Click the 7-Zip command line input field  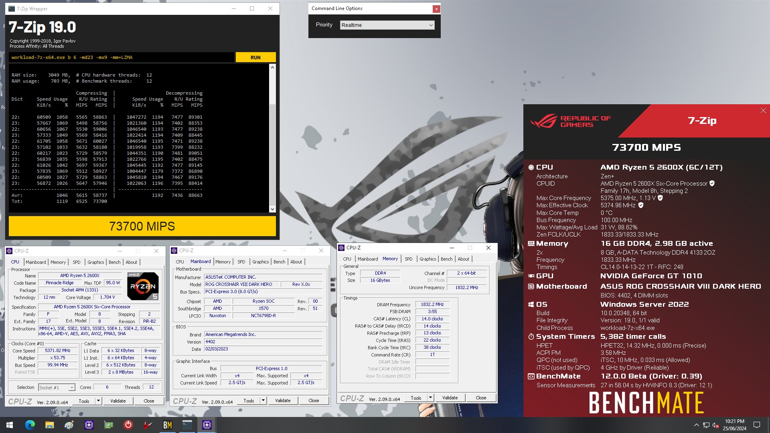122,57
